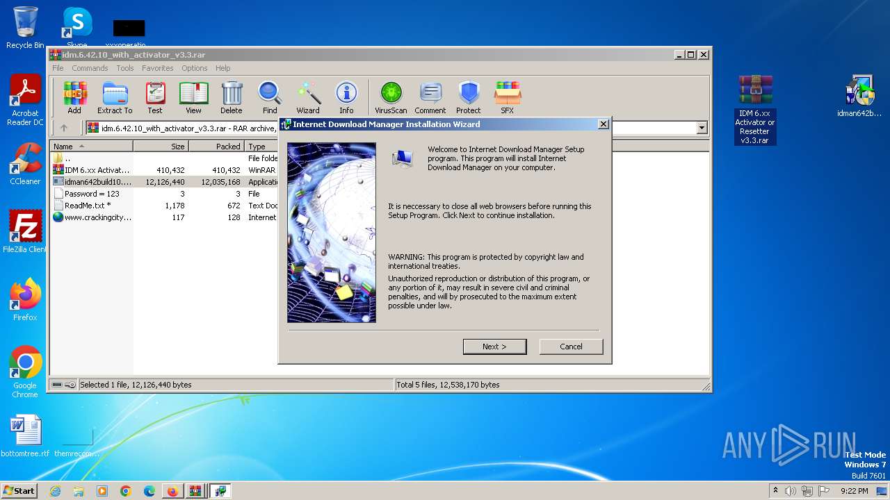The height and width of the screenshot is (500, 890).
Task: Click the Protect toolbar icon
Action: pyautogui.click(x=469, y=97)
